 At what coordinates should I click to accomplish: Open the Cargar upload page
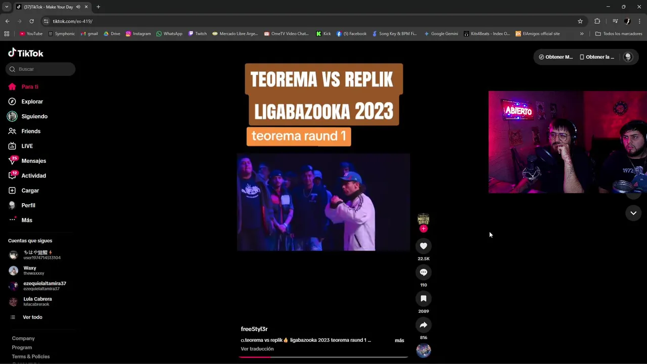(x=24, y=191)
